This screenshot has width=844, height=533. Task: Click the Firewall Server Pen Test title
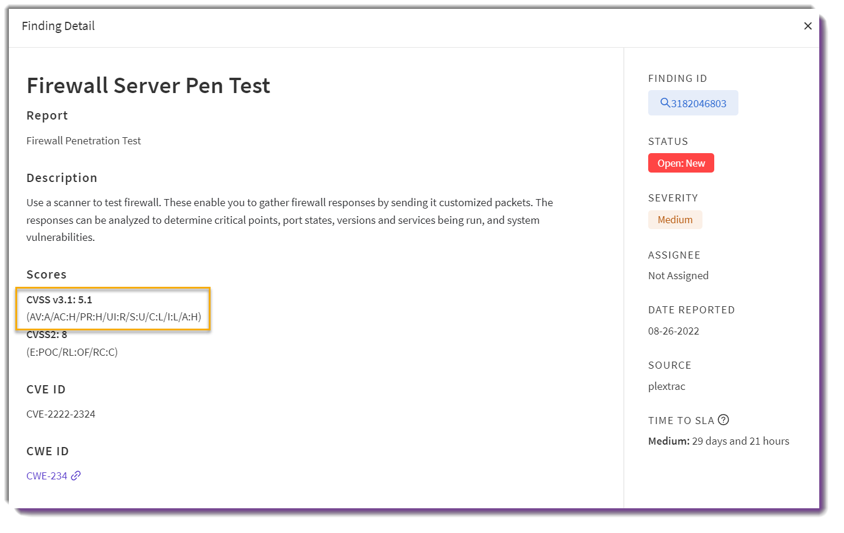click(x=148, y=85)
